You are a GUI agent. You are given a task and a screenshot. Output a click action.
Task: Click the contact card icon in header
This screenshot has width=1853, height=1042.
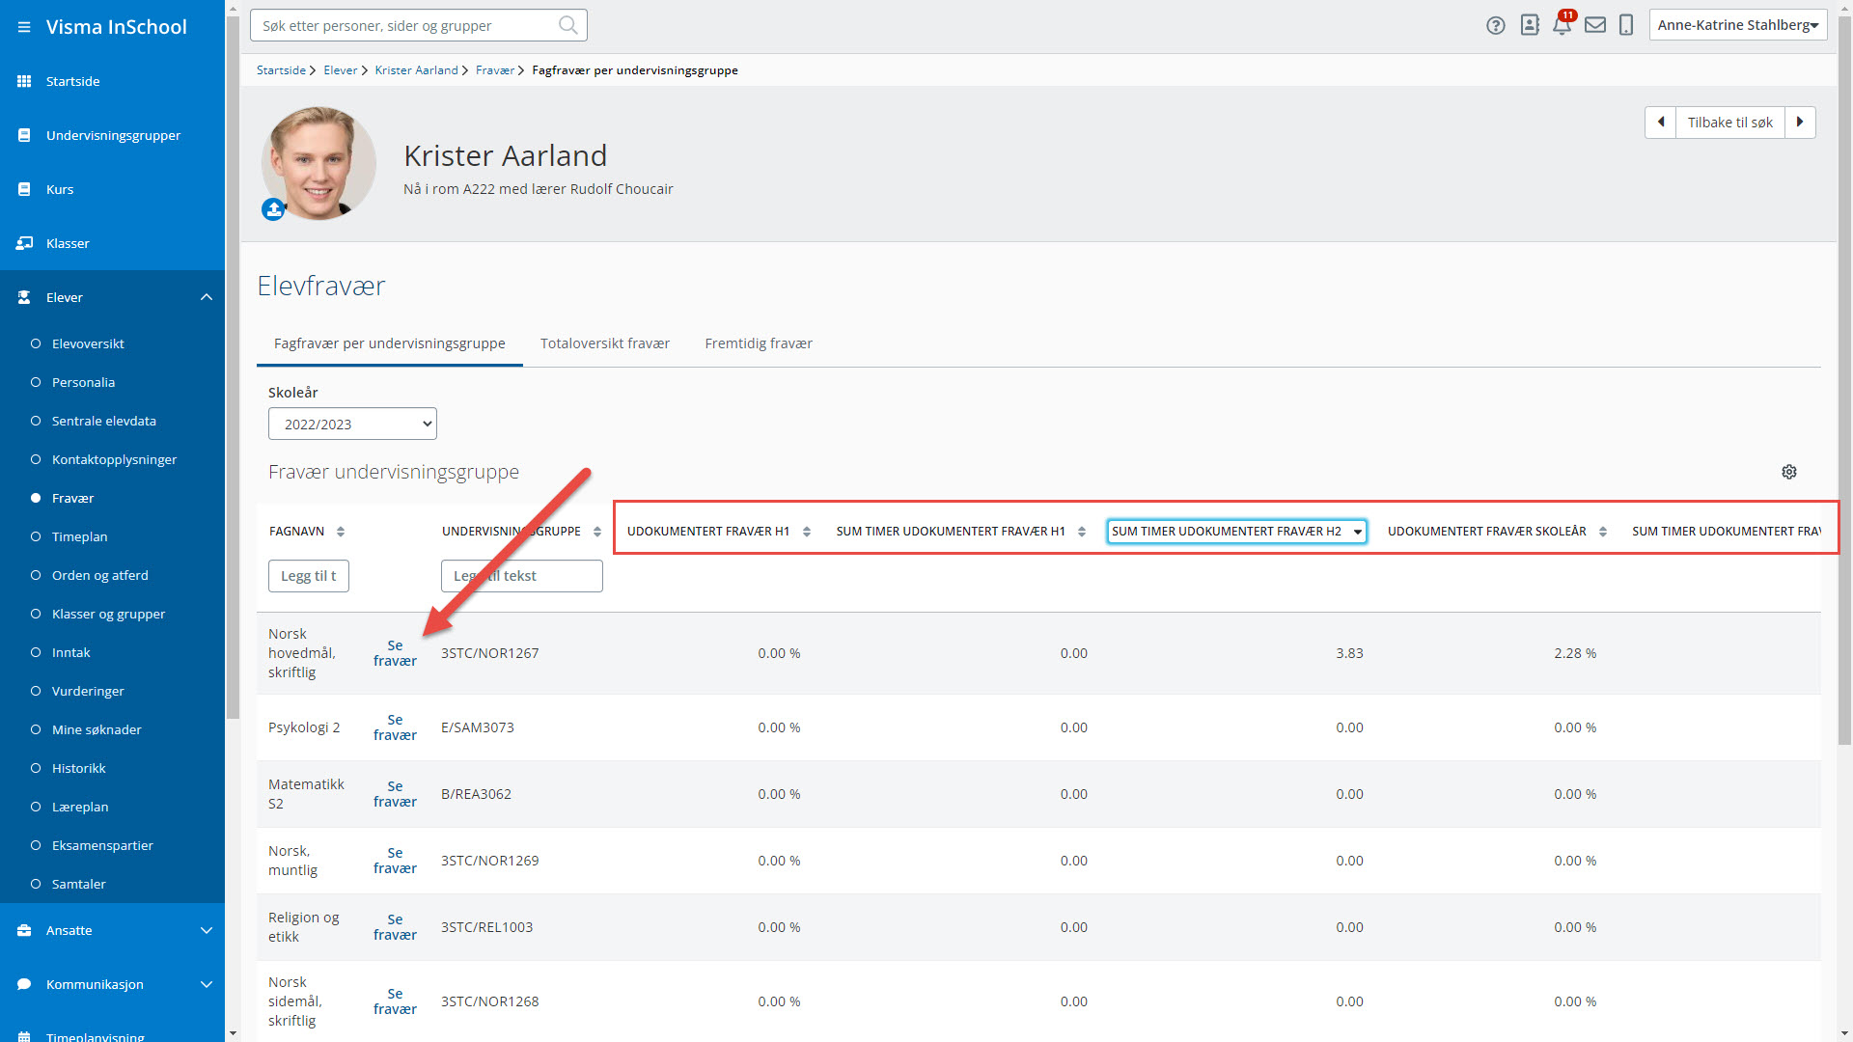pos(1529,26)
